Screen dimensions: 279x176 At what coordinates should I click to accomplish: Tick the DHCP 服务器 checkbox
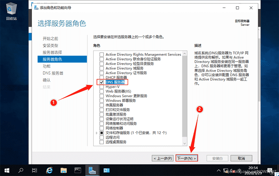pyautogui.click(x=102, y=77)
